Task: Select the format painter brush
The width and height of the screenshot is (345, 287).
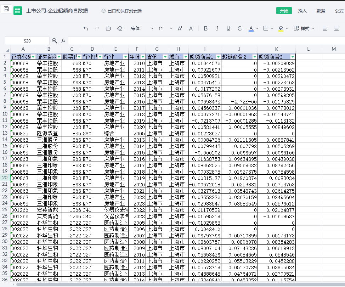Action: 108,28
